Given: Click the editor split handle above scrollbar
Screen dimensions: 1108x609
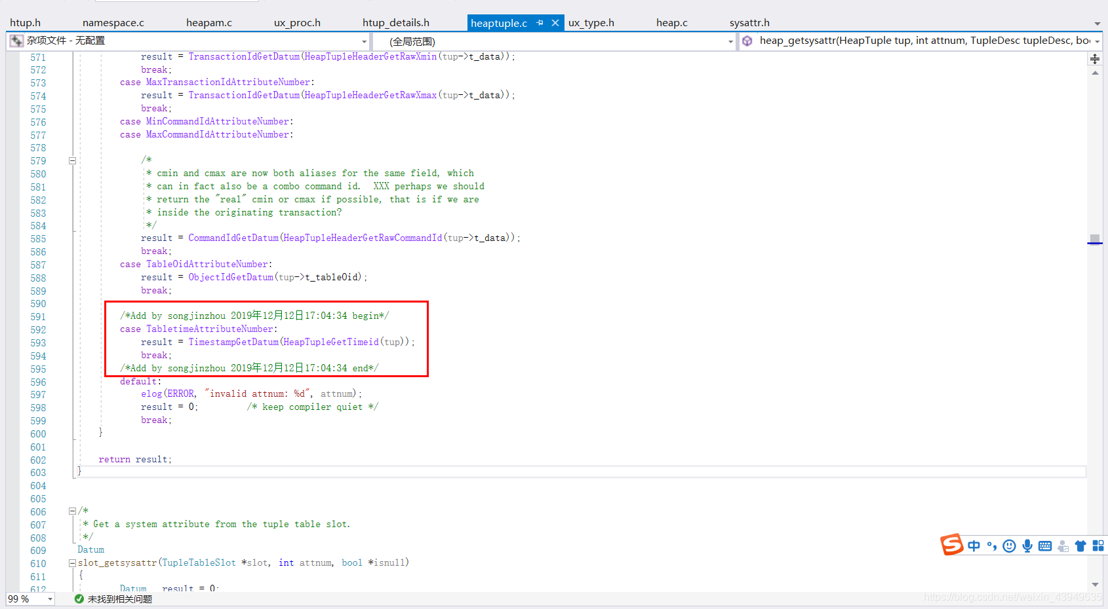Looking at the screenshot, I should click(1095, 59).
